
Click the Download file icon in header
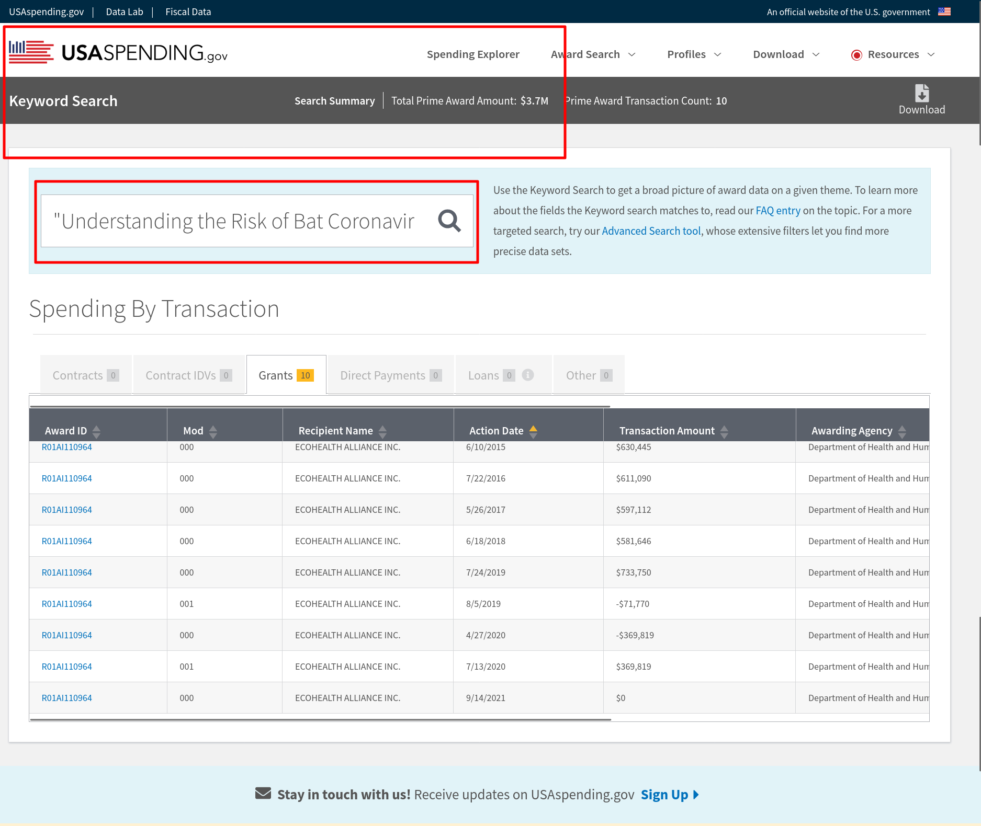click(x=922, y=93)
